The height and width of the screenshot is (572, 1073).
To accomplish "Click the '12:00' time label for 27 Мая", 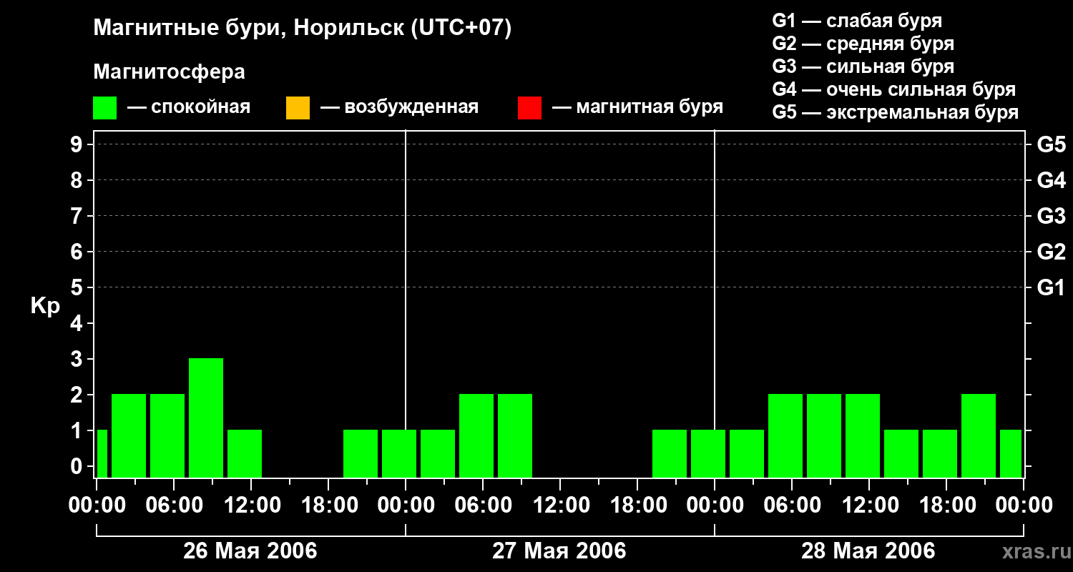I will click(560, 505).
